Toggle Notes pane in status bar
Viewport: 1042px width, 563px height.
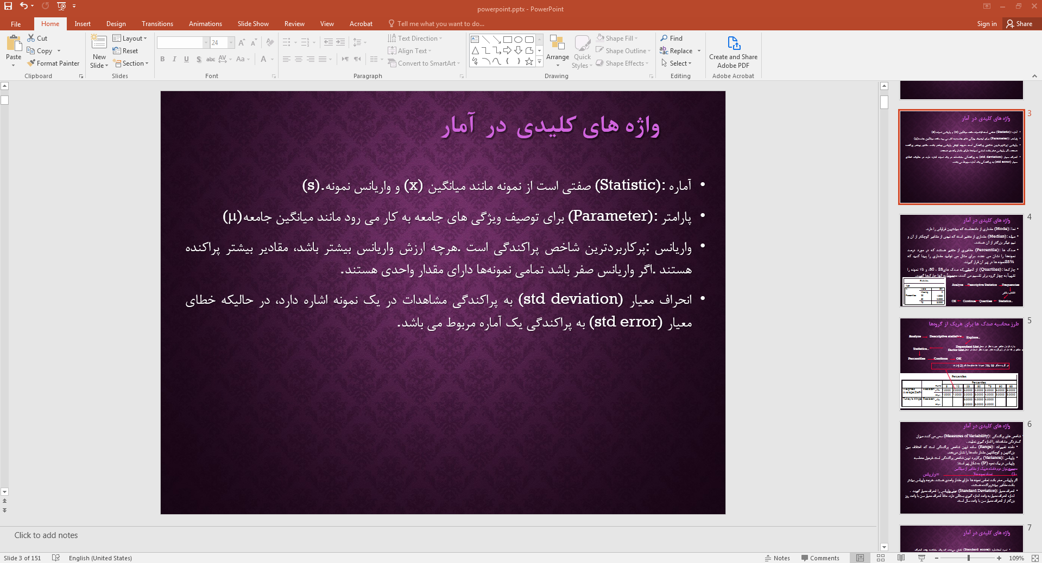[x=777, y=558]
